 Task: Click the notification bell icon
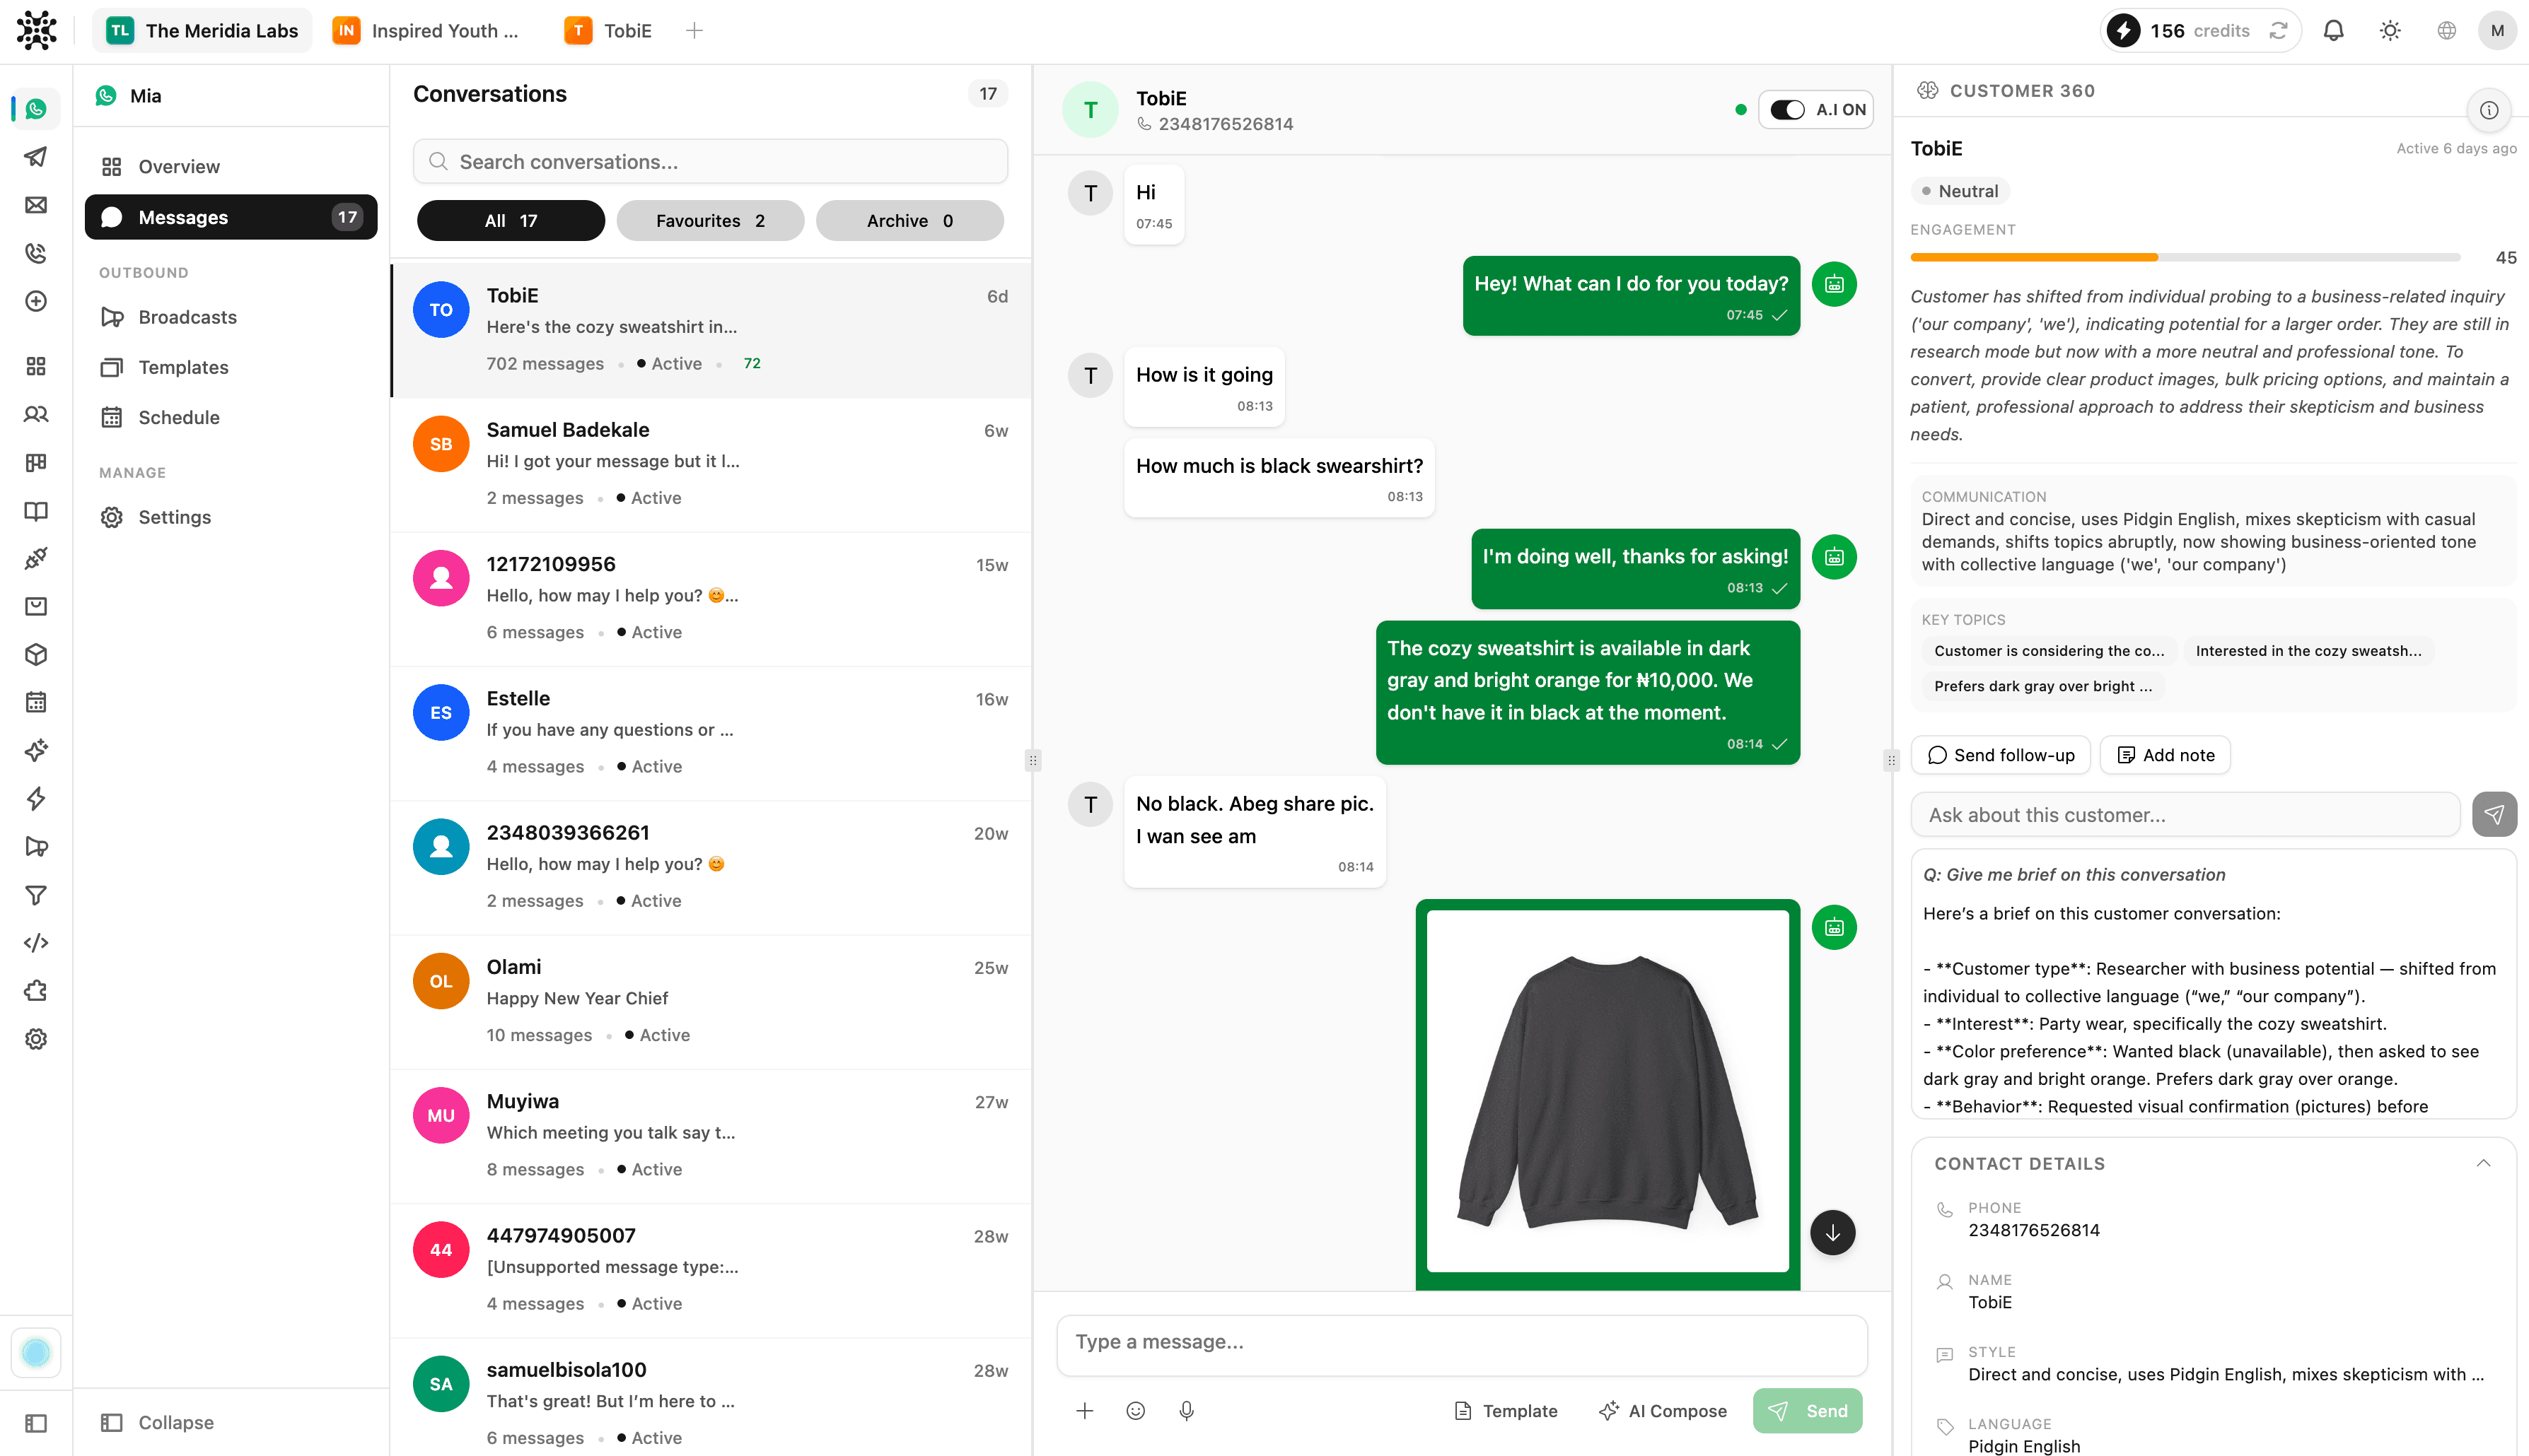point(2333,31)
